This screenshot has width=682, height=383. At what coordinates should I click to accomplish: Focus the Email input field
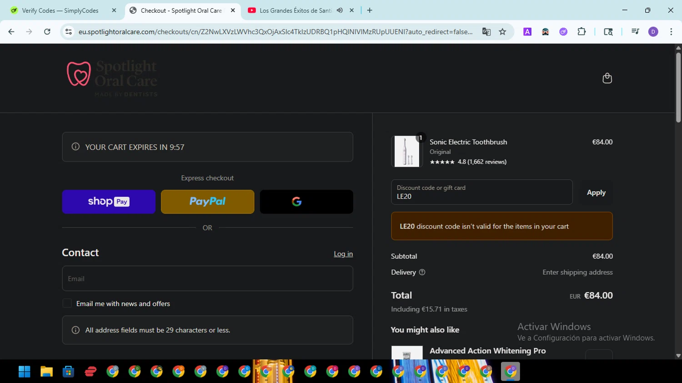point(207,279)
